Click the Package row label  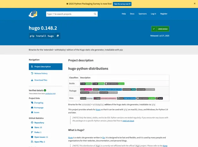pos(73,91)
